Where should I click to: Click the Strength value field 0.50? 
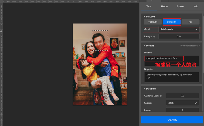179,36
